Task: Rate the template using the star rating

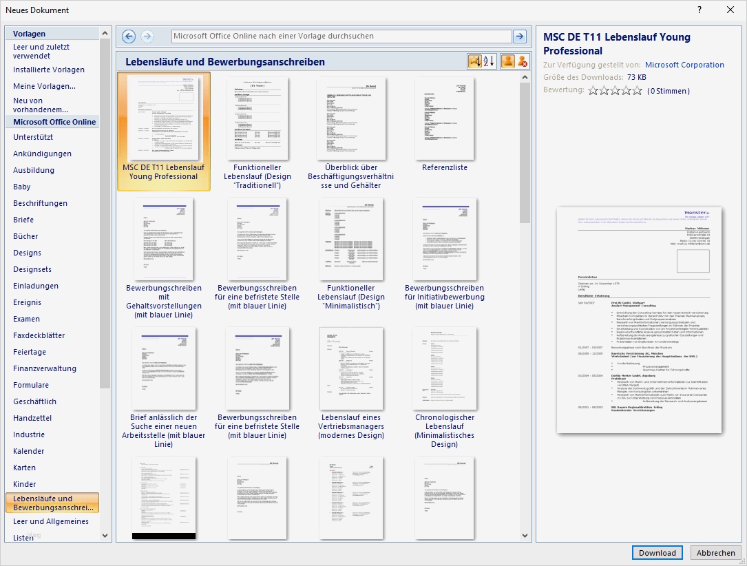Action: click(615, 90)
